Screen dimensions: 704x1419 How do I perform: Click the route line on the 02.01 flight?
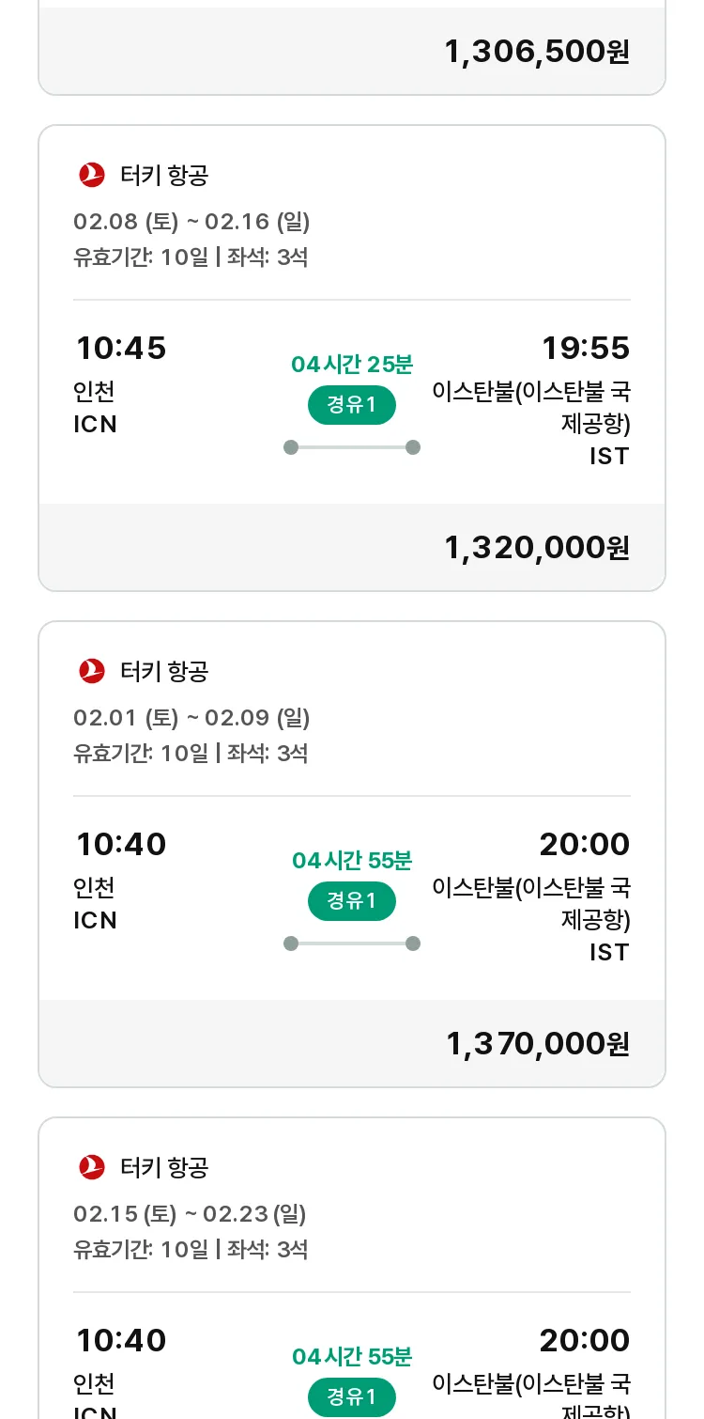coord(352,943)
